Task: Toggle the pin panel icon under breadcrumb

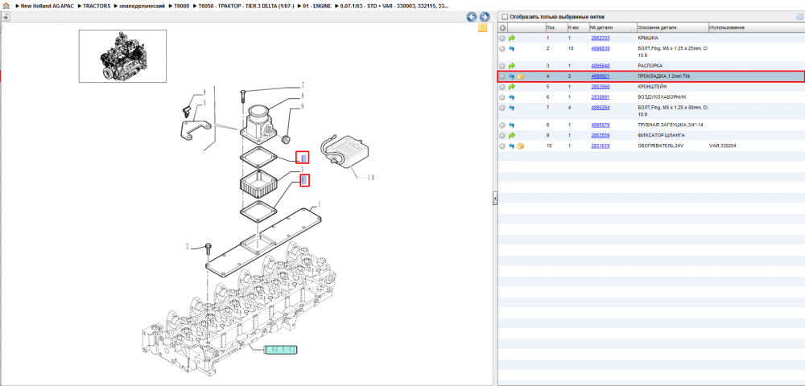Action: [x=6, y=16]
